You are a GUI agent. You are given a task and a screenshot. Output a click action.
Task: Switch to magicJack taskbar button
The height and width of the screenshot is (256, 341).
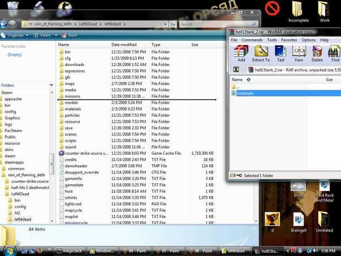click(x=69, y=251)
